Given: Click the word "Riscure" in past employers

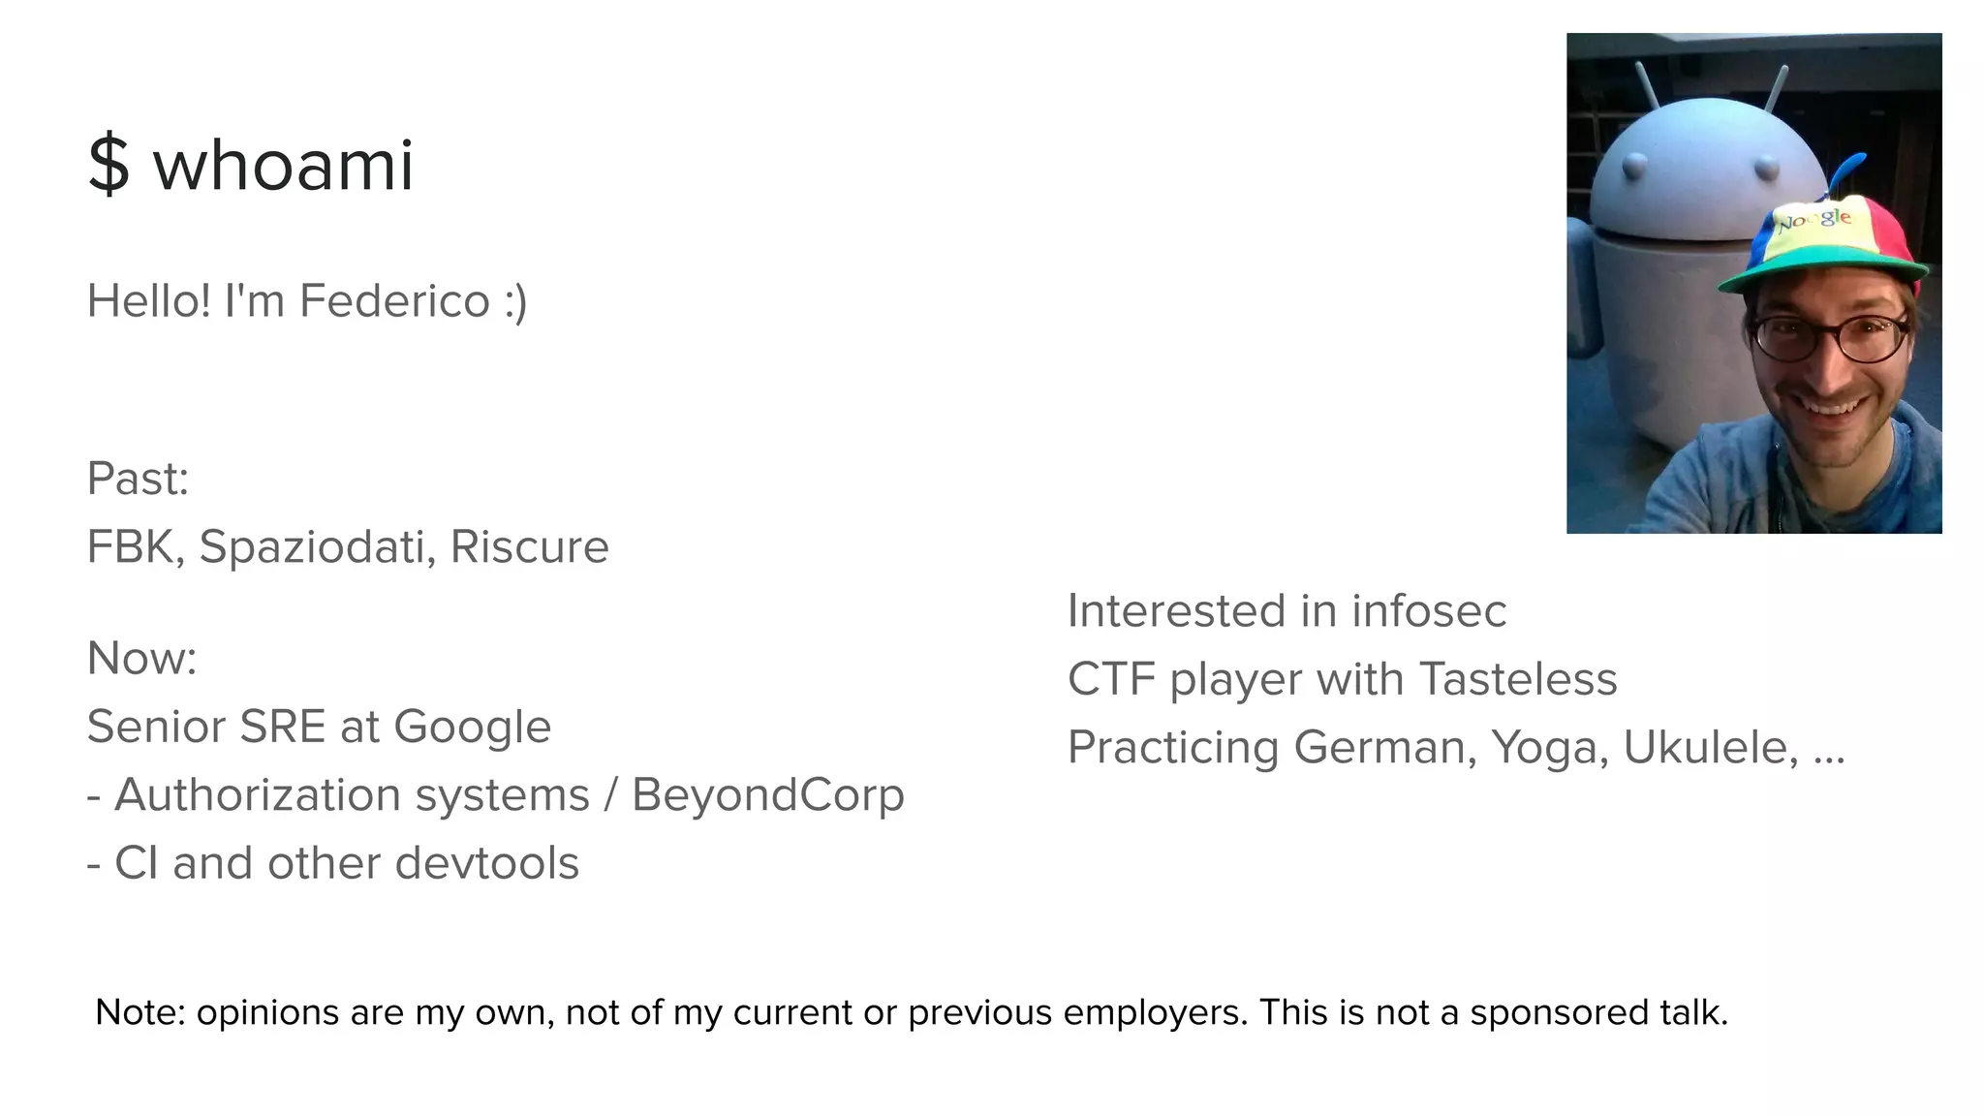Looking at the screenshot, I should click(x=530, y=547).
